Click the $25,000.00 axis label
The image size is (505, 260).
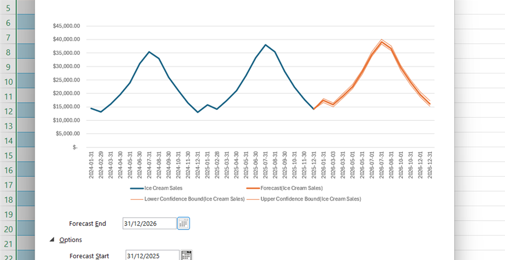(x=66, y=80)
